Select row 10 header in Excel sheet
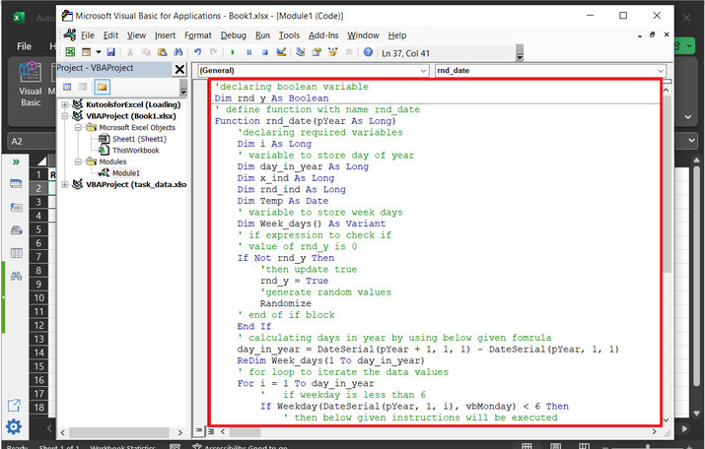Screen dimensions: 705x449 coord(38,297)
